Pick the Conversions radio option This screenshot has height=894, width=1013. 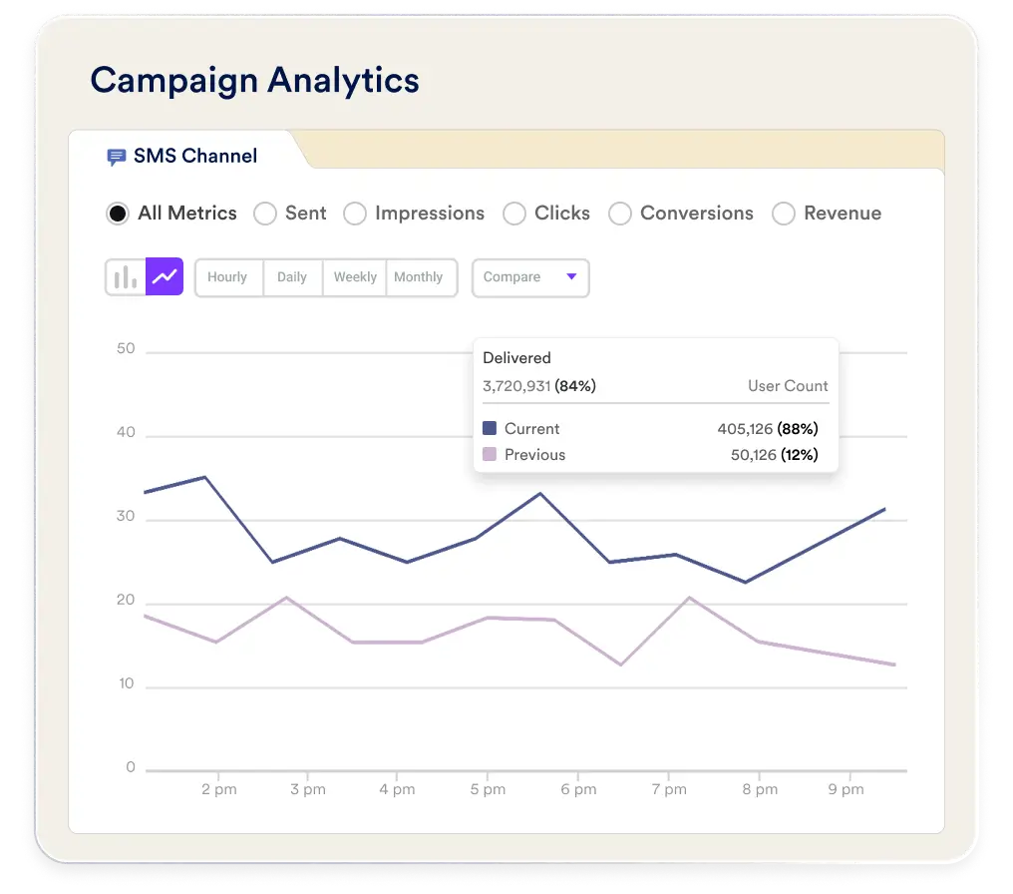(619, 214)
